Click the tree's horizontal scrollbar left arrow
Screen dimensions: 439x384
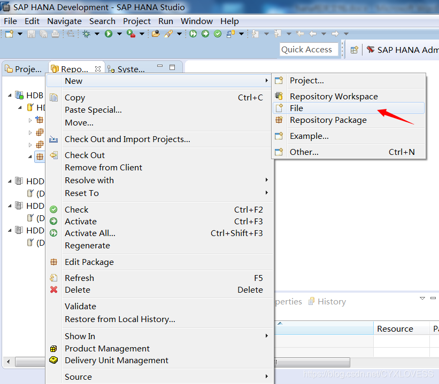(8, 362)
